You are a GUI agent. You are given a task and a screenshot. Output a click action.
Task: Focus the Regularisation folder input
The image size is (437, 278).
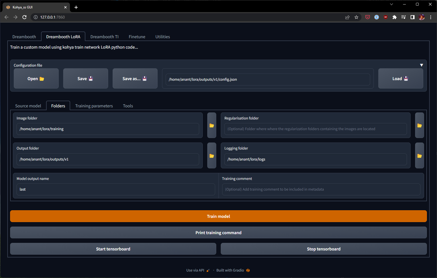(315, 129)
